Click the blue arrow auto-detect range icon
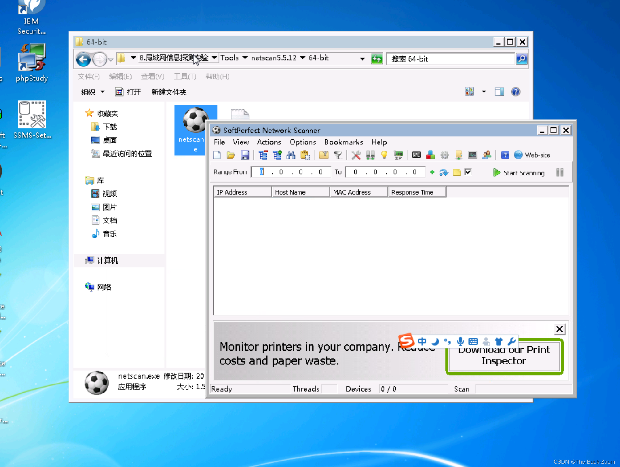 [444, 172]
